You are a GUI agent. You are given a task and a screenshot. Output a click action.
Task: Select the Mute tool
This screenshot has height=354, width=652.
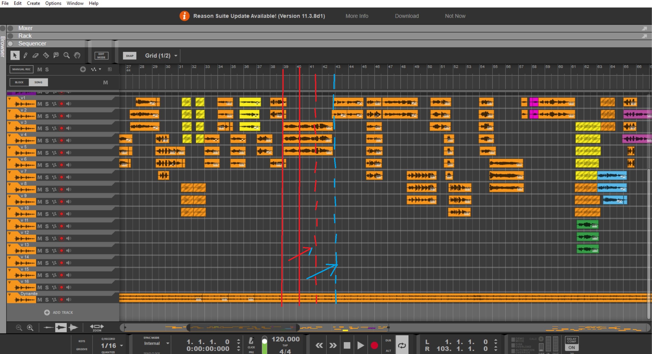coord(56,55)
